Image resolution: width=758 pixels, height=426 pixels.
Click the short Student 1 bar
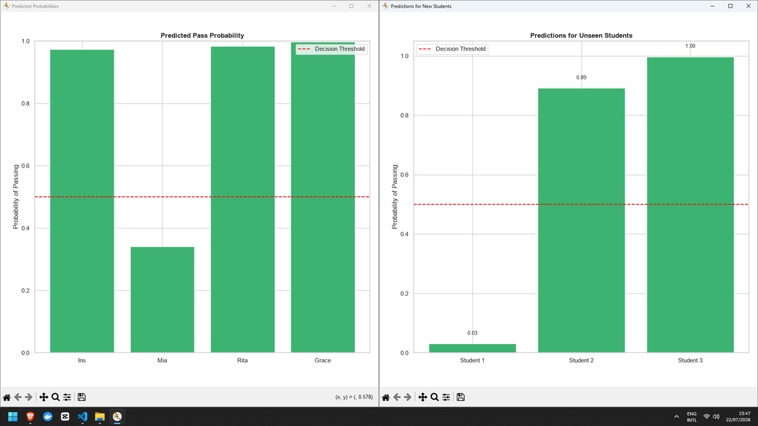[x=472, y=348]
